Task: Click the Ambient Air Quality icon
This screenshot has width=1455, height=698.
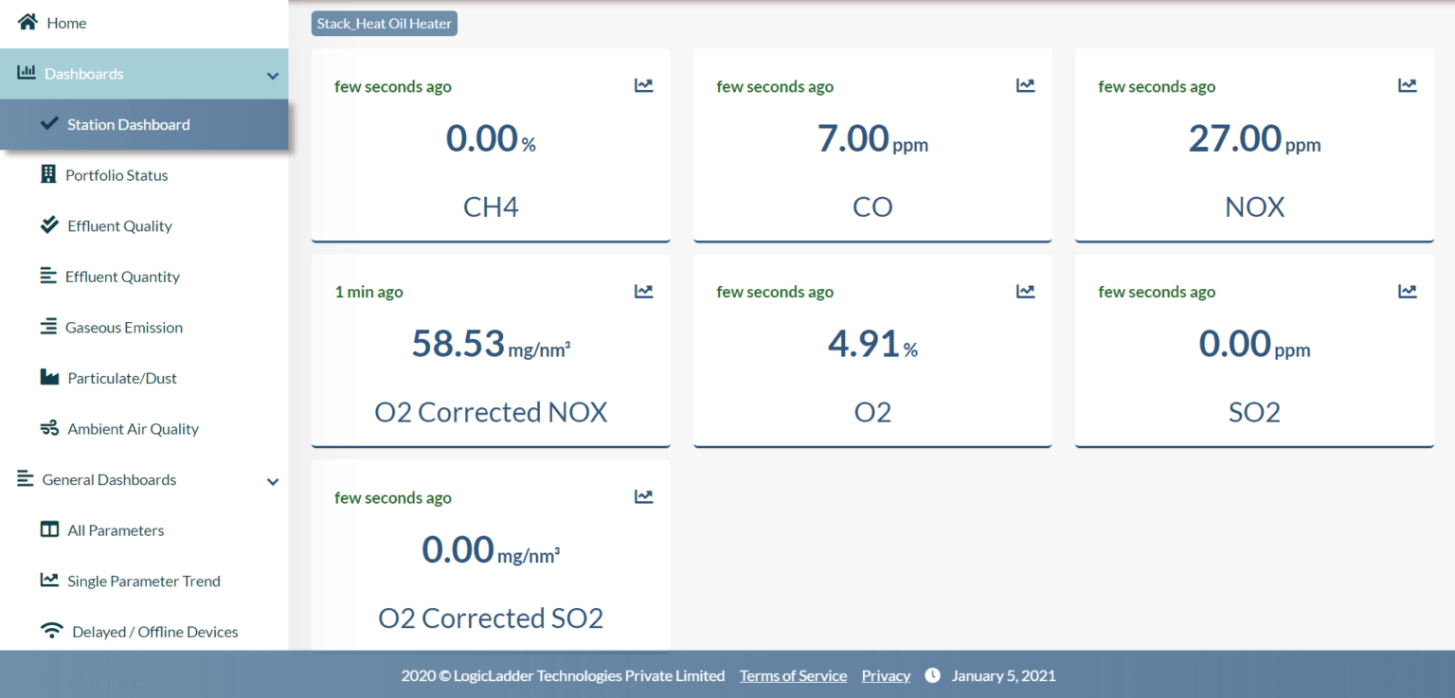Action: 48,428
